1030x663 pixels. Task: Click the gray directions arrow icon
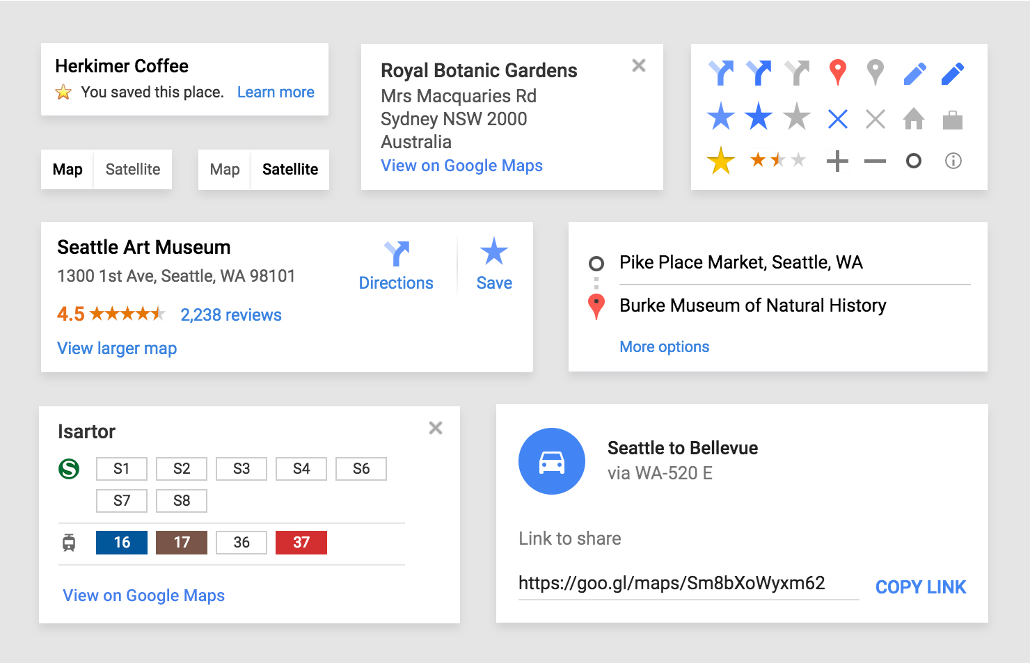pyautogui.click(x=797, y=72)
